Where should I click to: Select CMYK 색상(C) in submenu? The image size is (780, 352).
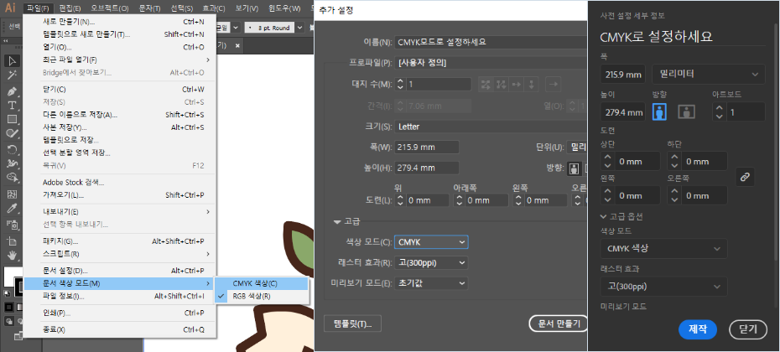coord(262,283)
